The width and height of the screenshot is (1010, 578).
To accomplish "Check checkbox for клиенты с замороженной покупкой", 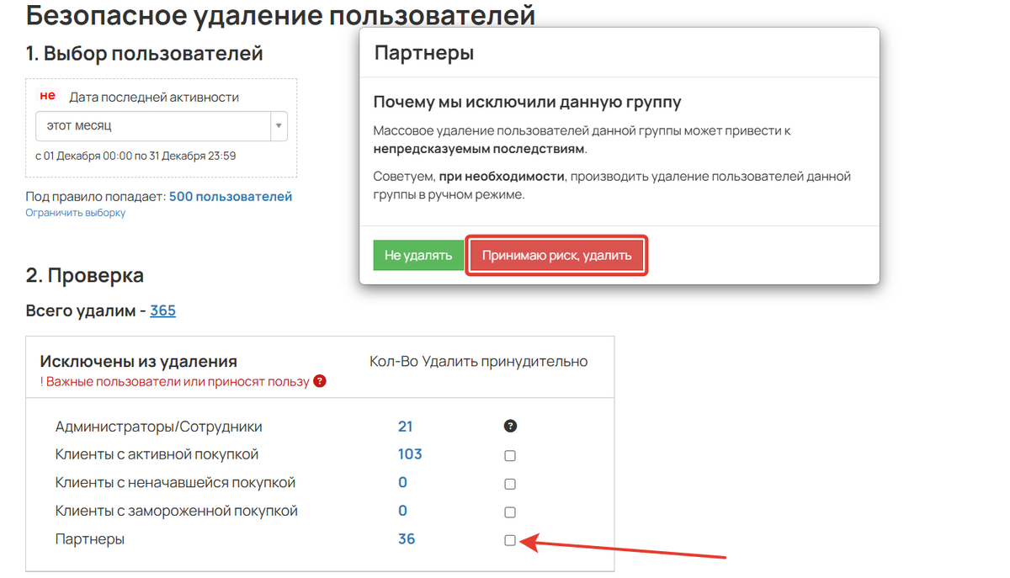I will 509,512.
